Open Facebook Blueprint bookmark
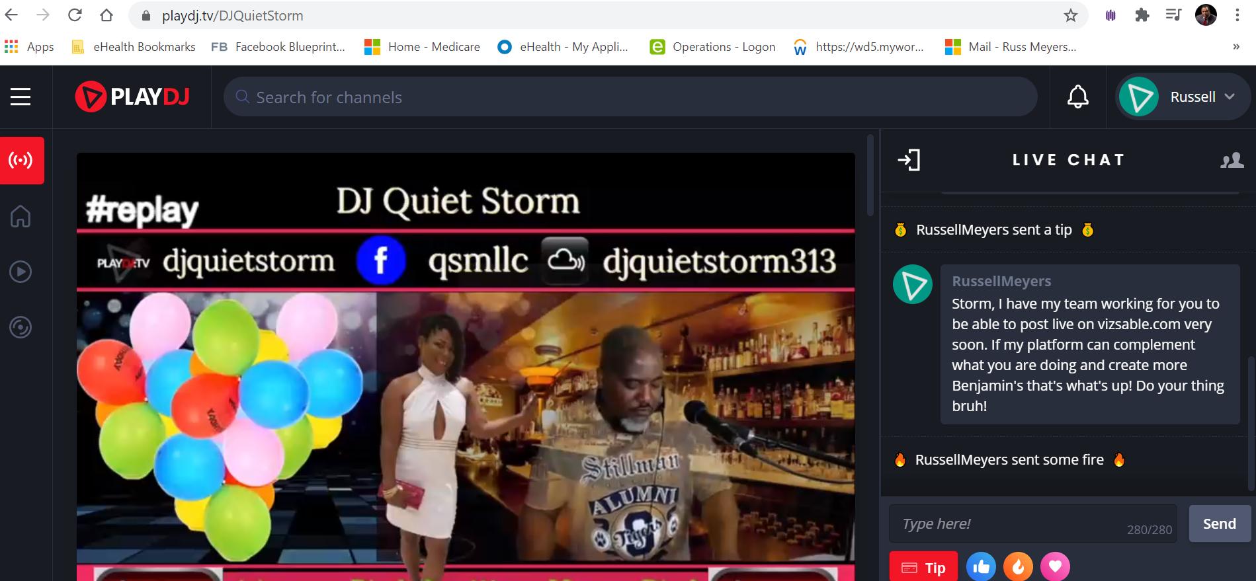1256x581 pixels. [278, 47]
